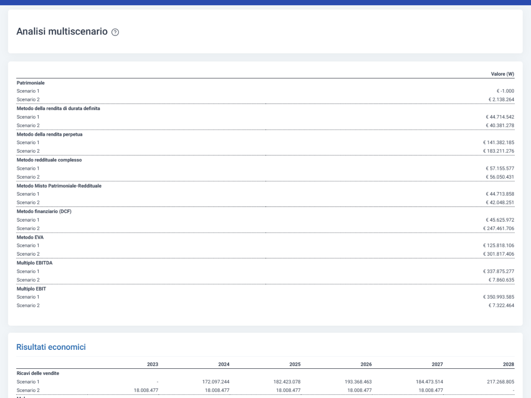Click the € 183.211.276 value
This screenshot has height=398, width=531.
[499, 151]
